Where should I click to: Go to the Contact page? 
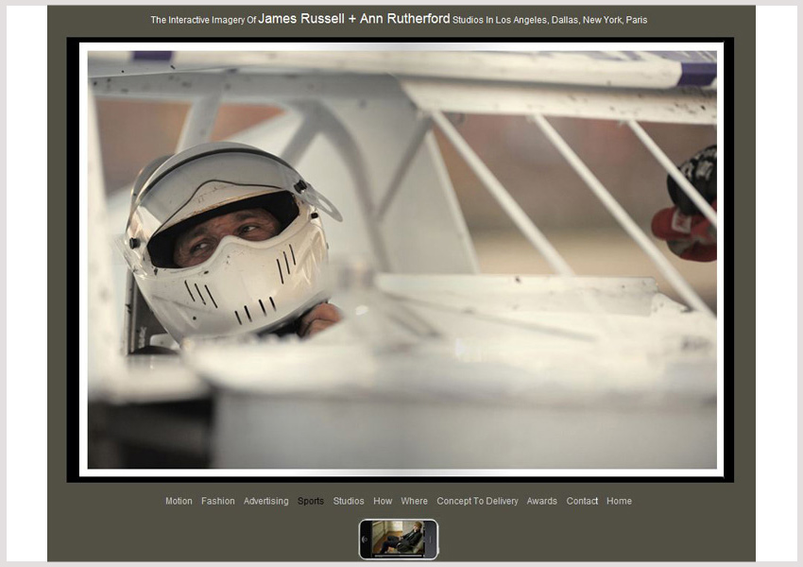(x=582, y=501)
